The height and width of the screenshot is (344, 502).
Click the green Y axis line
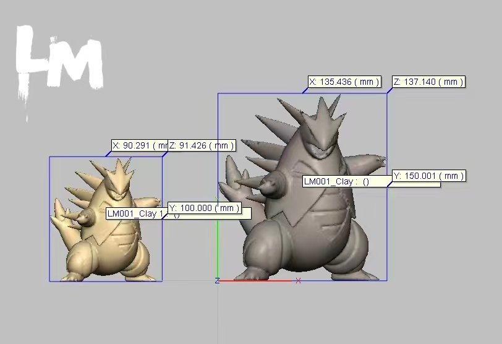[x=218, y=247]
